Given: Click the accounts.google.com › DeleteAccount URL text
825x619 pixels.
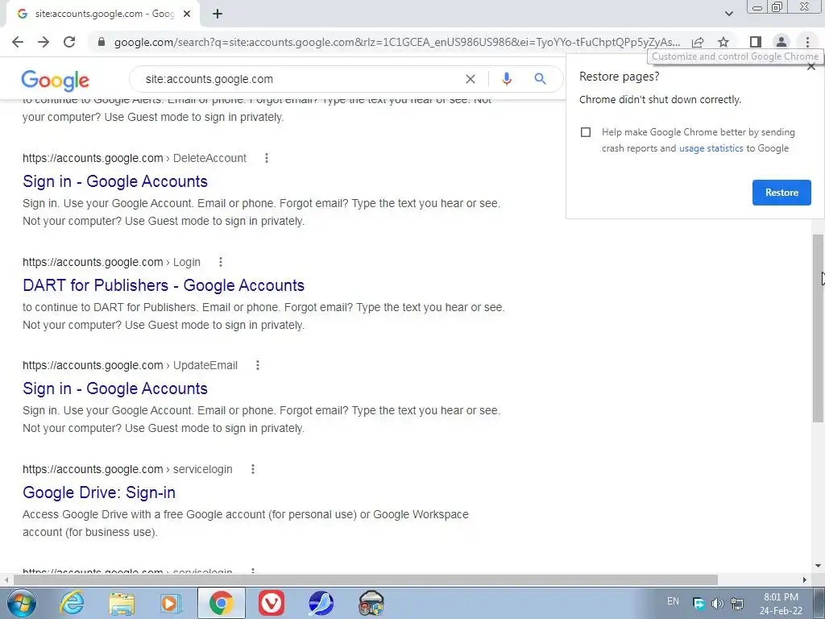Looking at the screenshot, I should pos(135,158).
